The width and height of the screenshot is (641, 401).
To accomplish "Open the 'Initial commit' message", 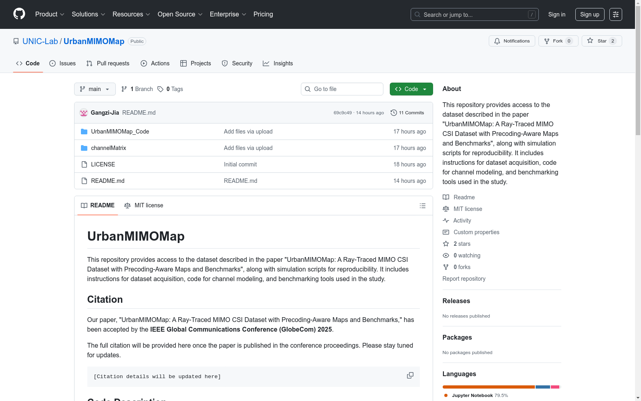I will pos(240,164).
